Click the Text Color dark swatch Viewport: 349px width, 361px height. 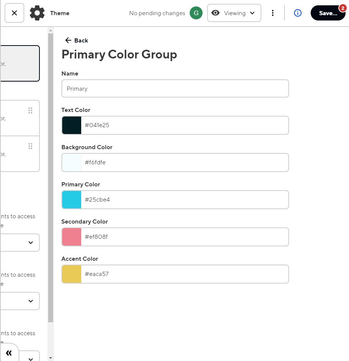point(72,125)
